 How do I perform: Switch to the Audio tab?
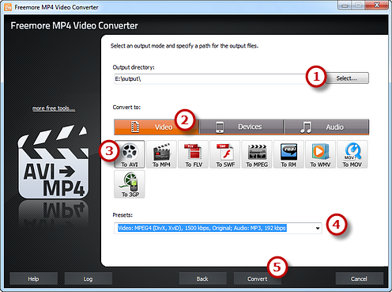point(326,127)
